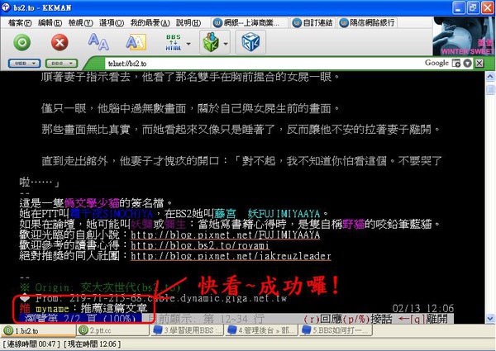Click the 連線時間 00:47 status text
The height and width of the screenshot is (351, 496).
pyautogui.click(x=31, y=344)
